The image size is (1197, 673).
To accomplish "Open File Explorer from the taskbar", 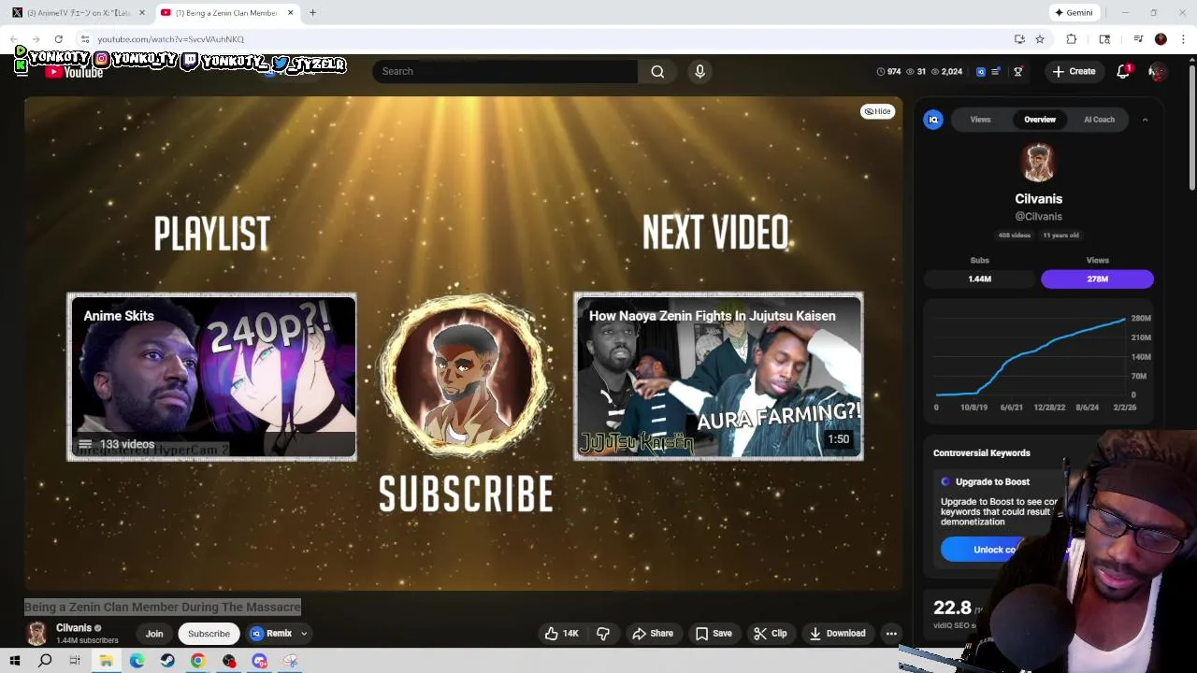I will click(106, 661).
